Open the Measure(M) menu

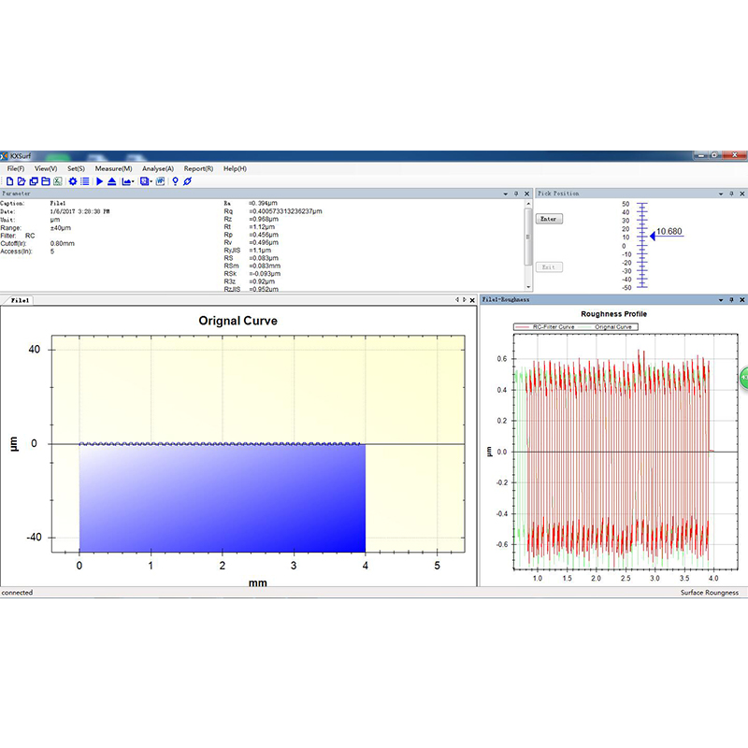113,168
